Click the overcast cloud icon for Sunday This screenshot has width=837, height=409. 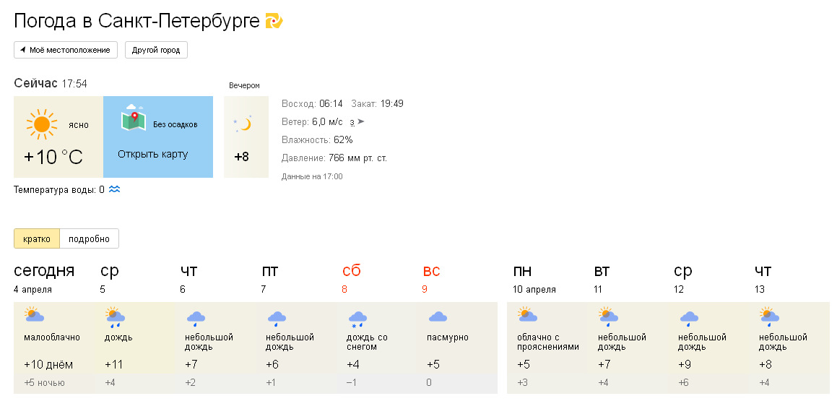click(438, 317)
